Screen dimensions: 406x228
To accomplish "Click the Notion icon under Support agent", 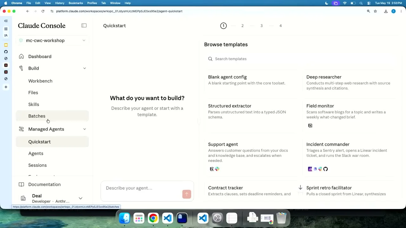I will tap(212, 169).
